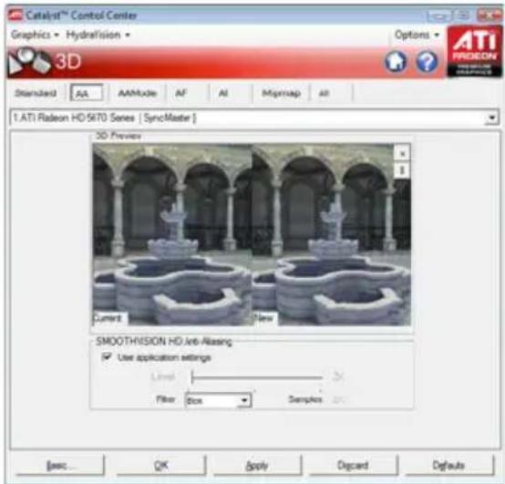This screenshot has height=484, width=505.
Task: Click the anti-aliasing Level slider
Action: [257, 377]
